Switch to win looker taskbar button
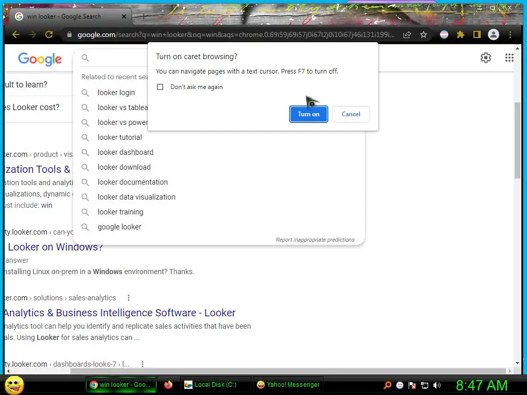 click(x=121, y=385)
